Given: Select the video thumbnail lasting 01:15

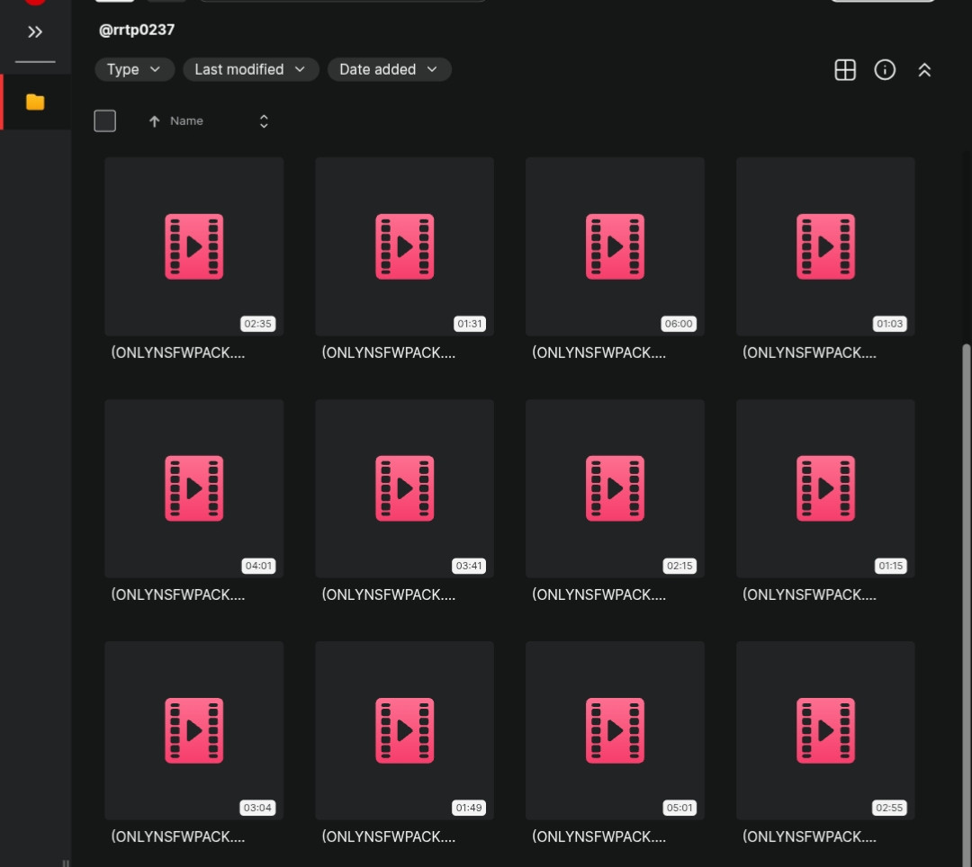Looking at the screenshot, I should point(825,488).
